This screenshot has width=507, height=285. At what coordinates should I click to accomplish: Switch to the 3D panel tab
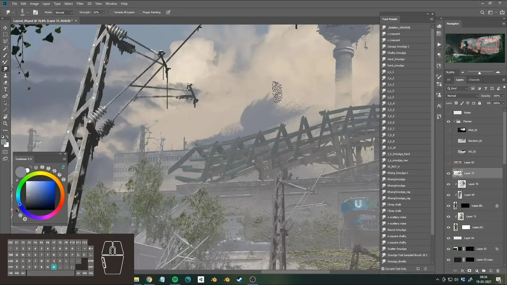448,80
